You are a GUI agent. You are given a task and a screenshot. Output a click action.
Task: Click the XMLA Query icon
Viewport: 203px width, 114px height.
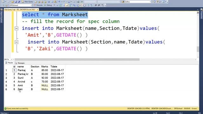45,2
